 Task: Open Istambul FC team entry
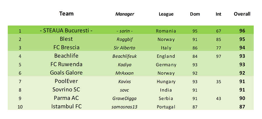[x=66, y=106]
